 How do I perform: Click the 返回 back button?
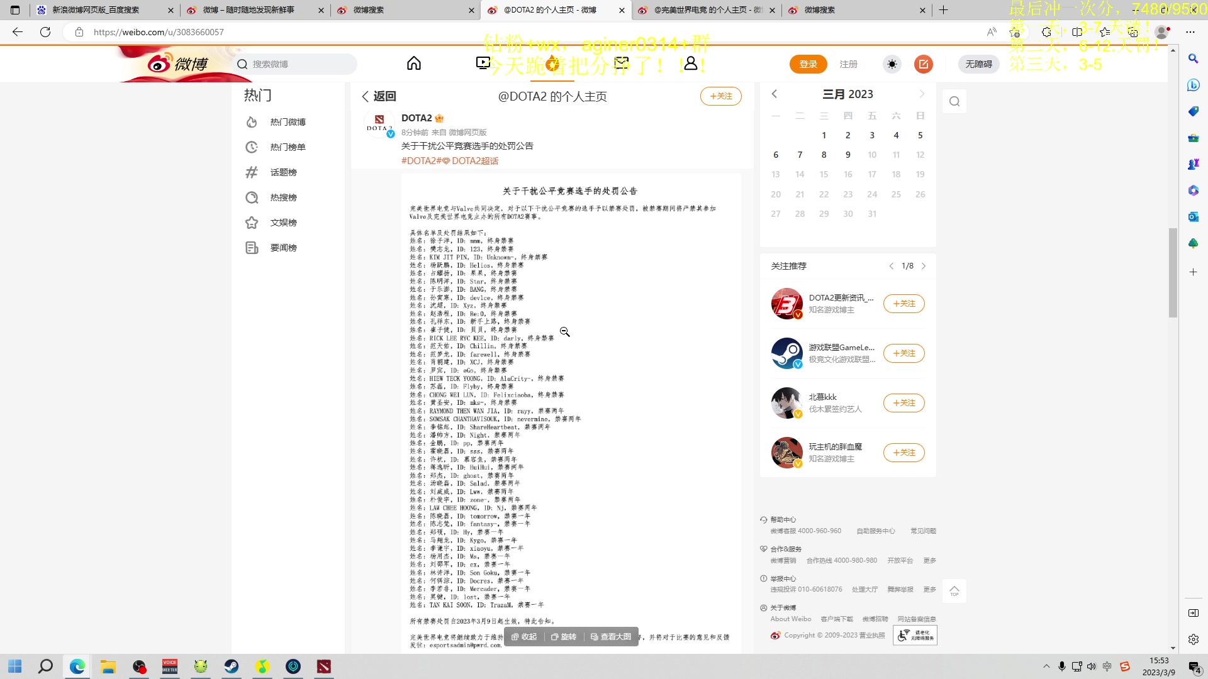click(x=379, y=96)
